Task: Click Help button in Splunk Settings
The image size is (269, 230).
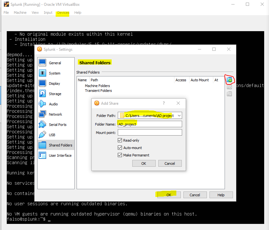Action: (221, 195)
